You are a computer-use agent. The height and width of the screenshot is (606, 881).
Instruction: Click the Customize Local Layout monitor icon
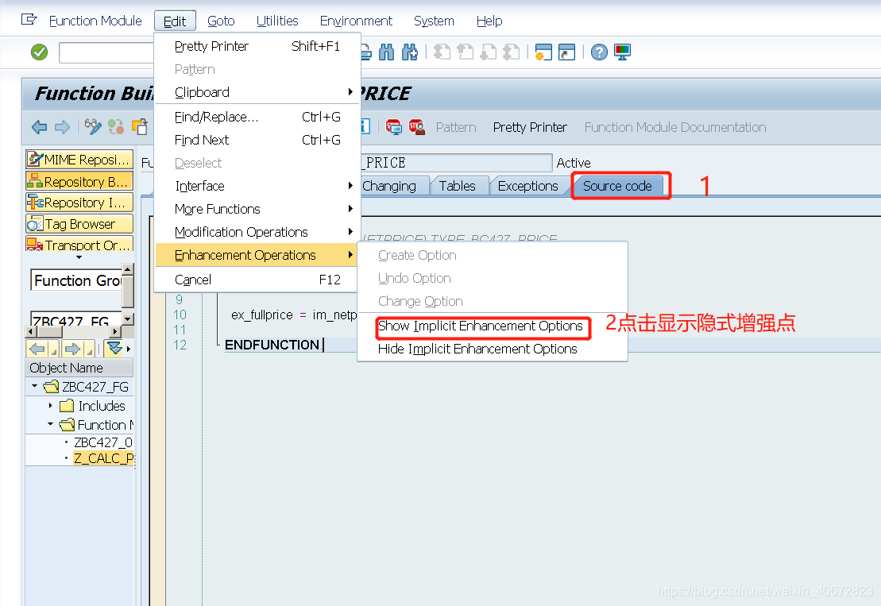pyautogui.click(x=623, y=52)
